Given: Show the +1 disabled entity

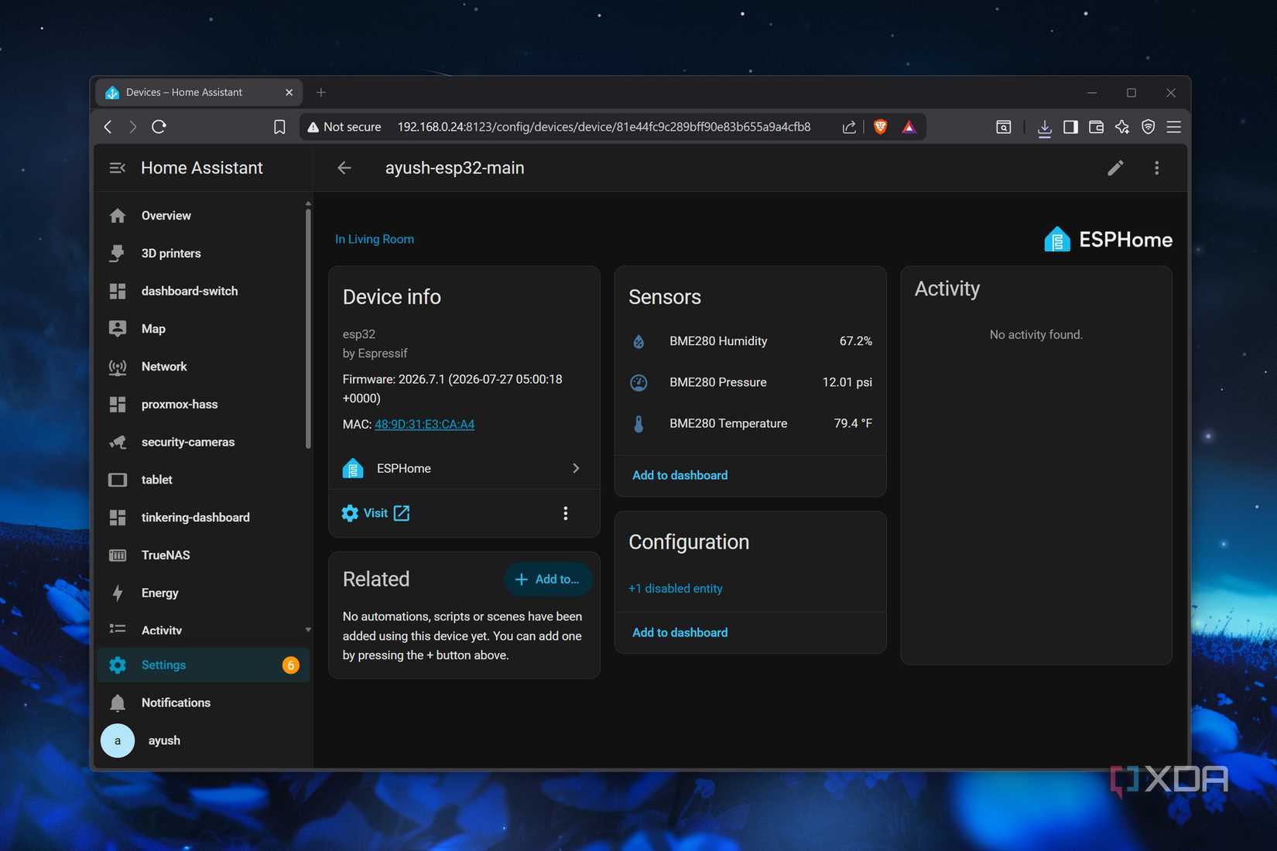Looking at the screenshot, I should click(x=676, y=589).
